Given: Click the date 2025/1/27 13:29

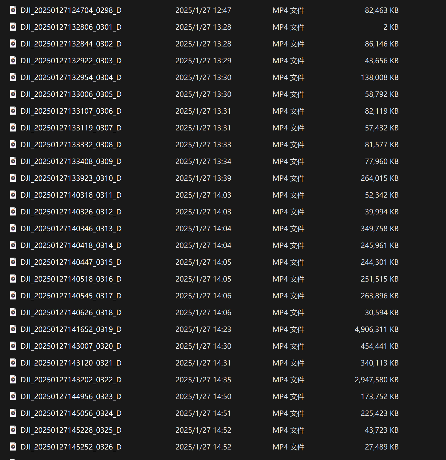Looking at the screenshot, I should [203, 61].
